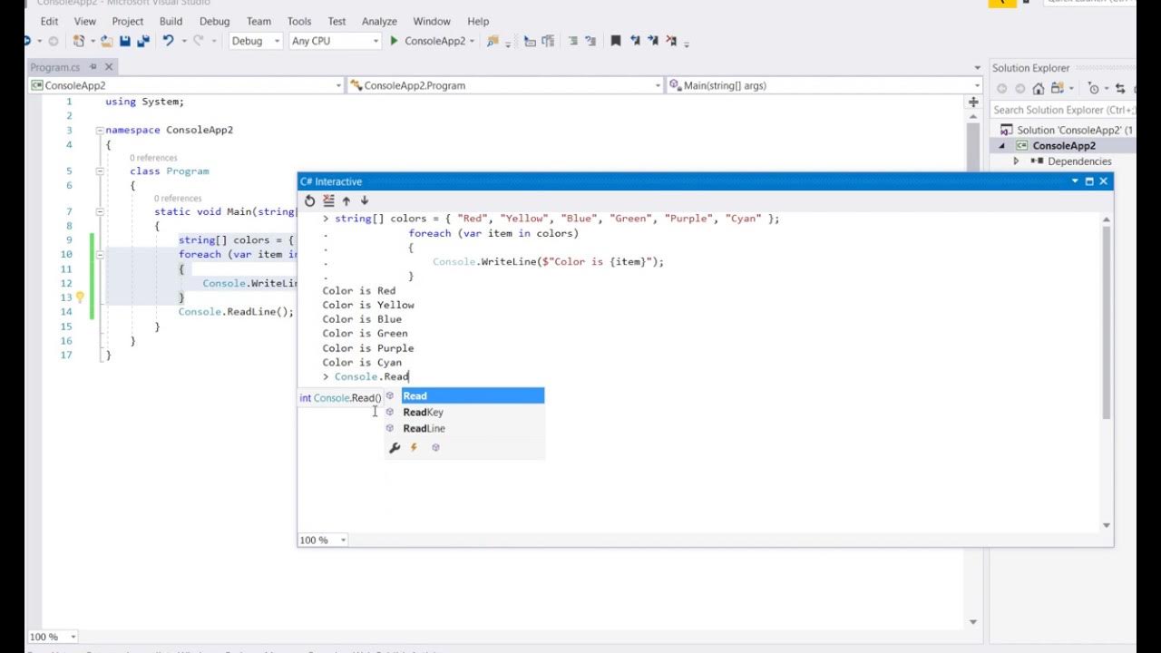The height and width of the screenshot is (653, 1161).
Task: Click the Pending Changes Filter clock icon
Action: 1093,89
